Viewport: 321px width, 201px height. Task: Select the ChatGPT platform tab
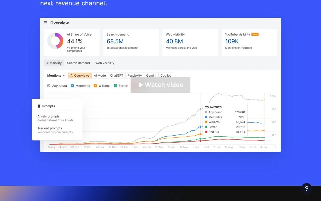tap(117, 76)
